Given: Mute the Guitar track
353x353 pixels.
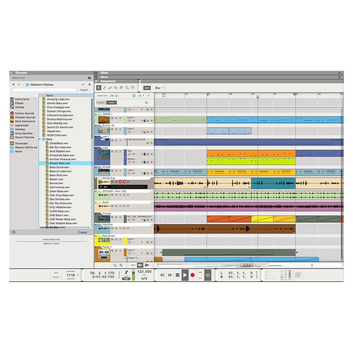Looking at the screenshot, I should (112, 206).
